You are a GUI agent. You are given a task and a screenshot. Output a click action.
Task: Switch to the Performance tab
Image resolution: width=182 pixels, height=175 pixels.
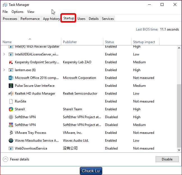point(30,19)
